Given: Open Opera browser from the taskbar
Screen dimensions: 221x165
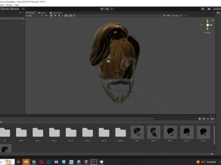Looking at the screenshot, I should tap(41, 162).
